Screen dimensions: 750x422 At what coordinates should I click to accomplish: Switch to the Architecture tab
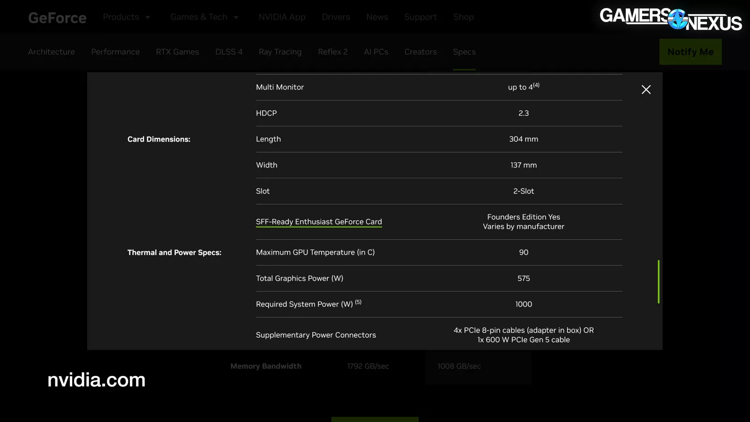coord(51,52)
